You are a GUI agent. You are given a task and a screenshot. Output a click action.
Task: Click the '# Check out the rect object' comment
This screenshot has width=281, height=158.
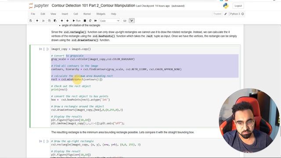[71, 86]
